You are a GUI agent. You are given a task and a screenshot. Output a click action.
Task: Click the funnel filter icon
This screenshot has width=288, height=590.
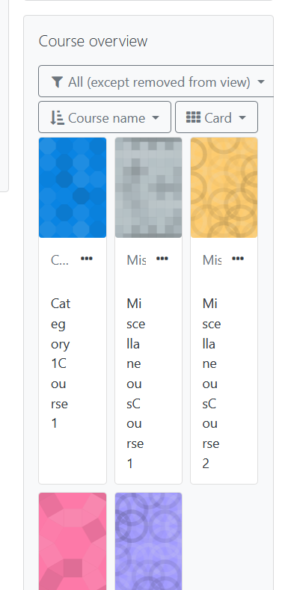(57, 82)
